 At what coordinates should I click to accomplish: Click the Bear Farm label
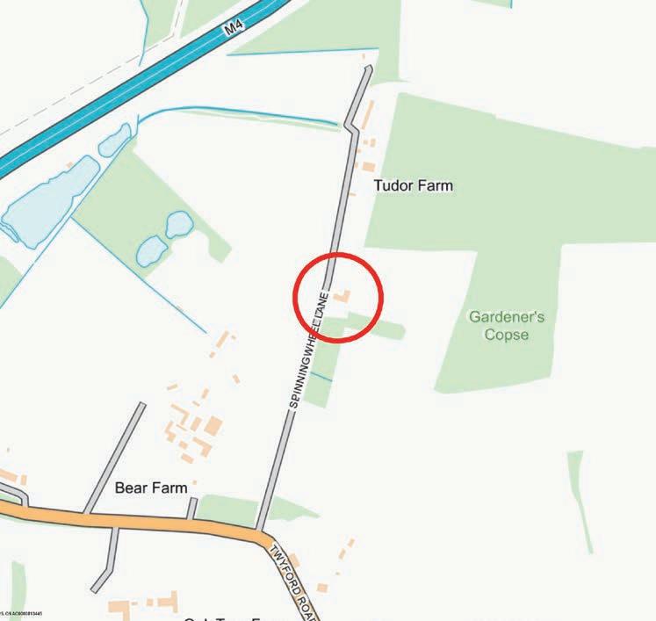(151, 487)
